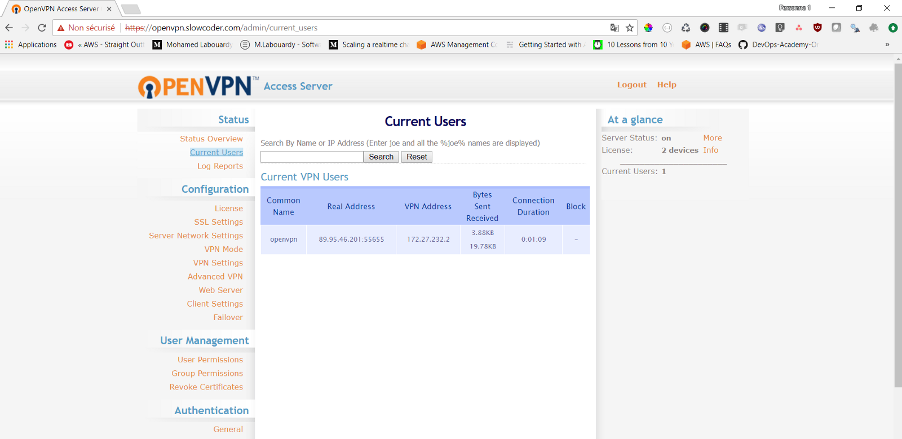902x439 pixels.
Task: Click the red not-secure warning triangle
Action: tap(61, 28)
